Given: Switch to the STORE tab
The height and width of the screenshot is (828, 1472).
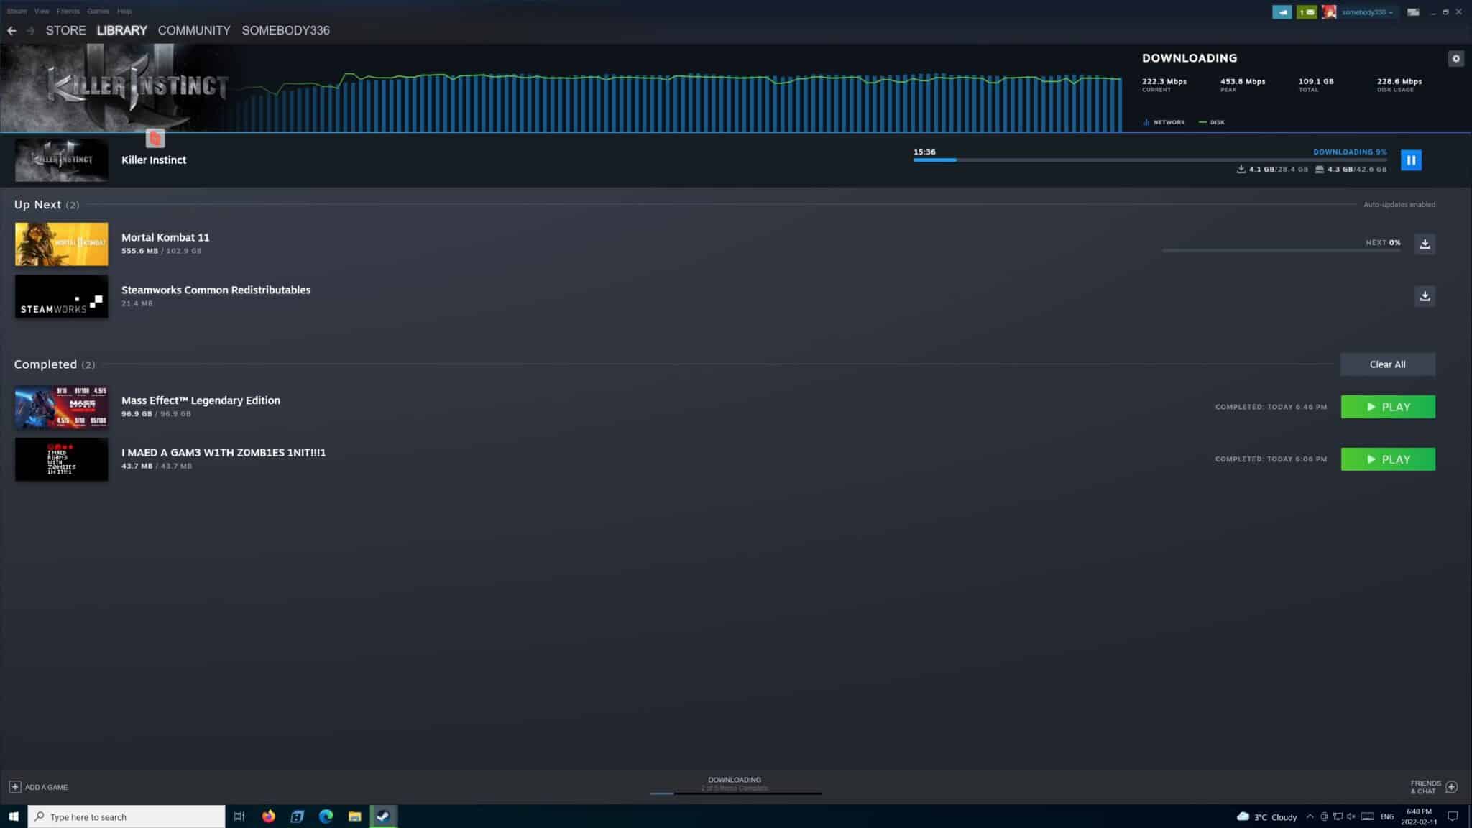Looking at the screenshot, I should point(65,30).
